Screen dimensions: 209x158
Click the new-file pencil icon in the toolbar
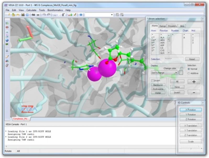tap(9, 15)
